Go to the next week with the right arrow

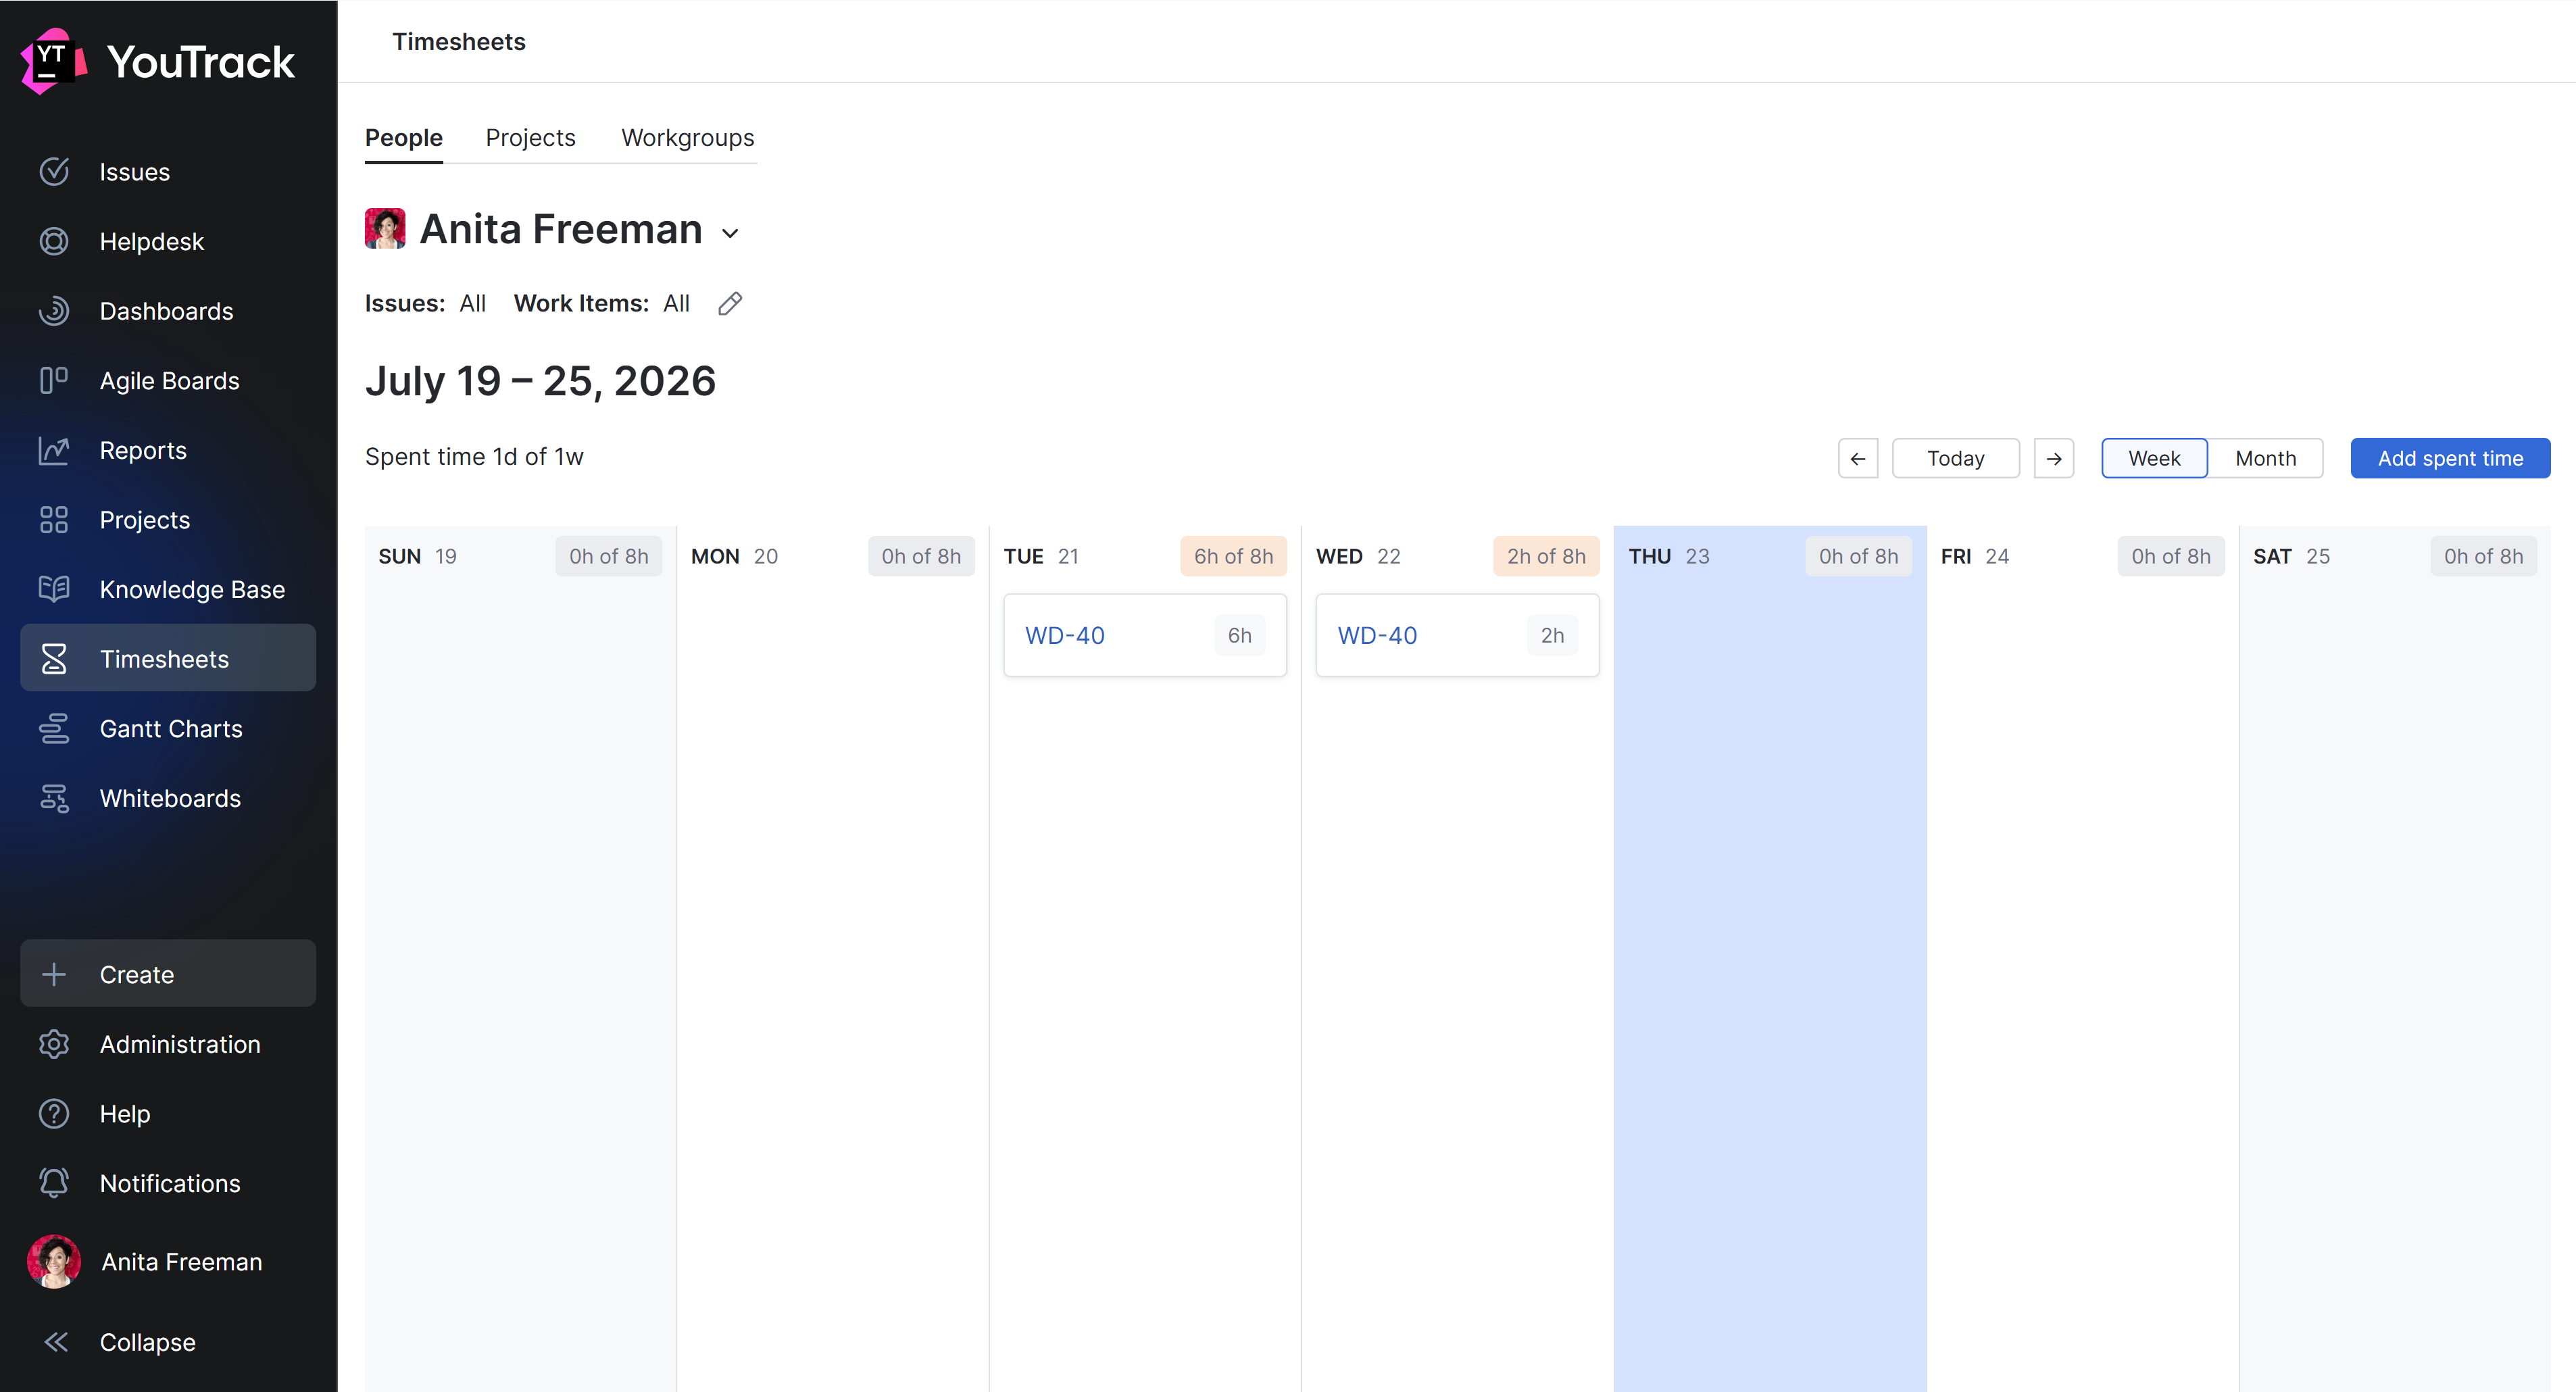coord(2054,458)
